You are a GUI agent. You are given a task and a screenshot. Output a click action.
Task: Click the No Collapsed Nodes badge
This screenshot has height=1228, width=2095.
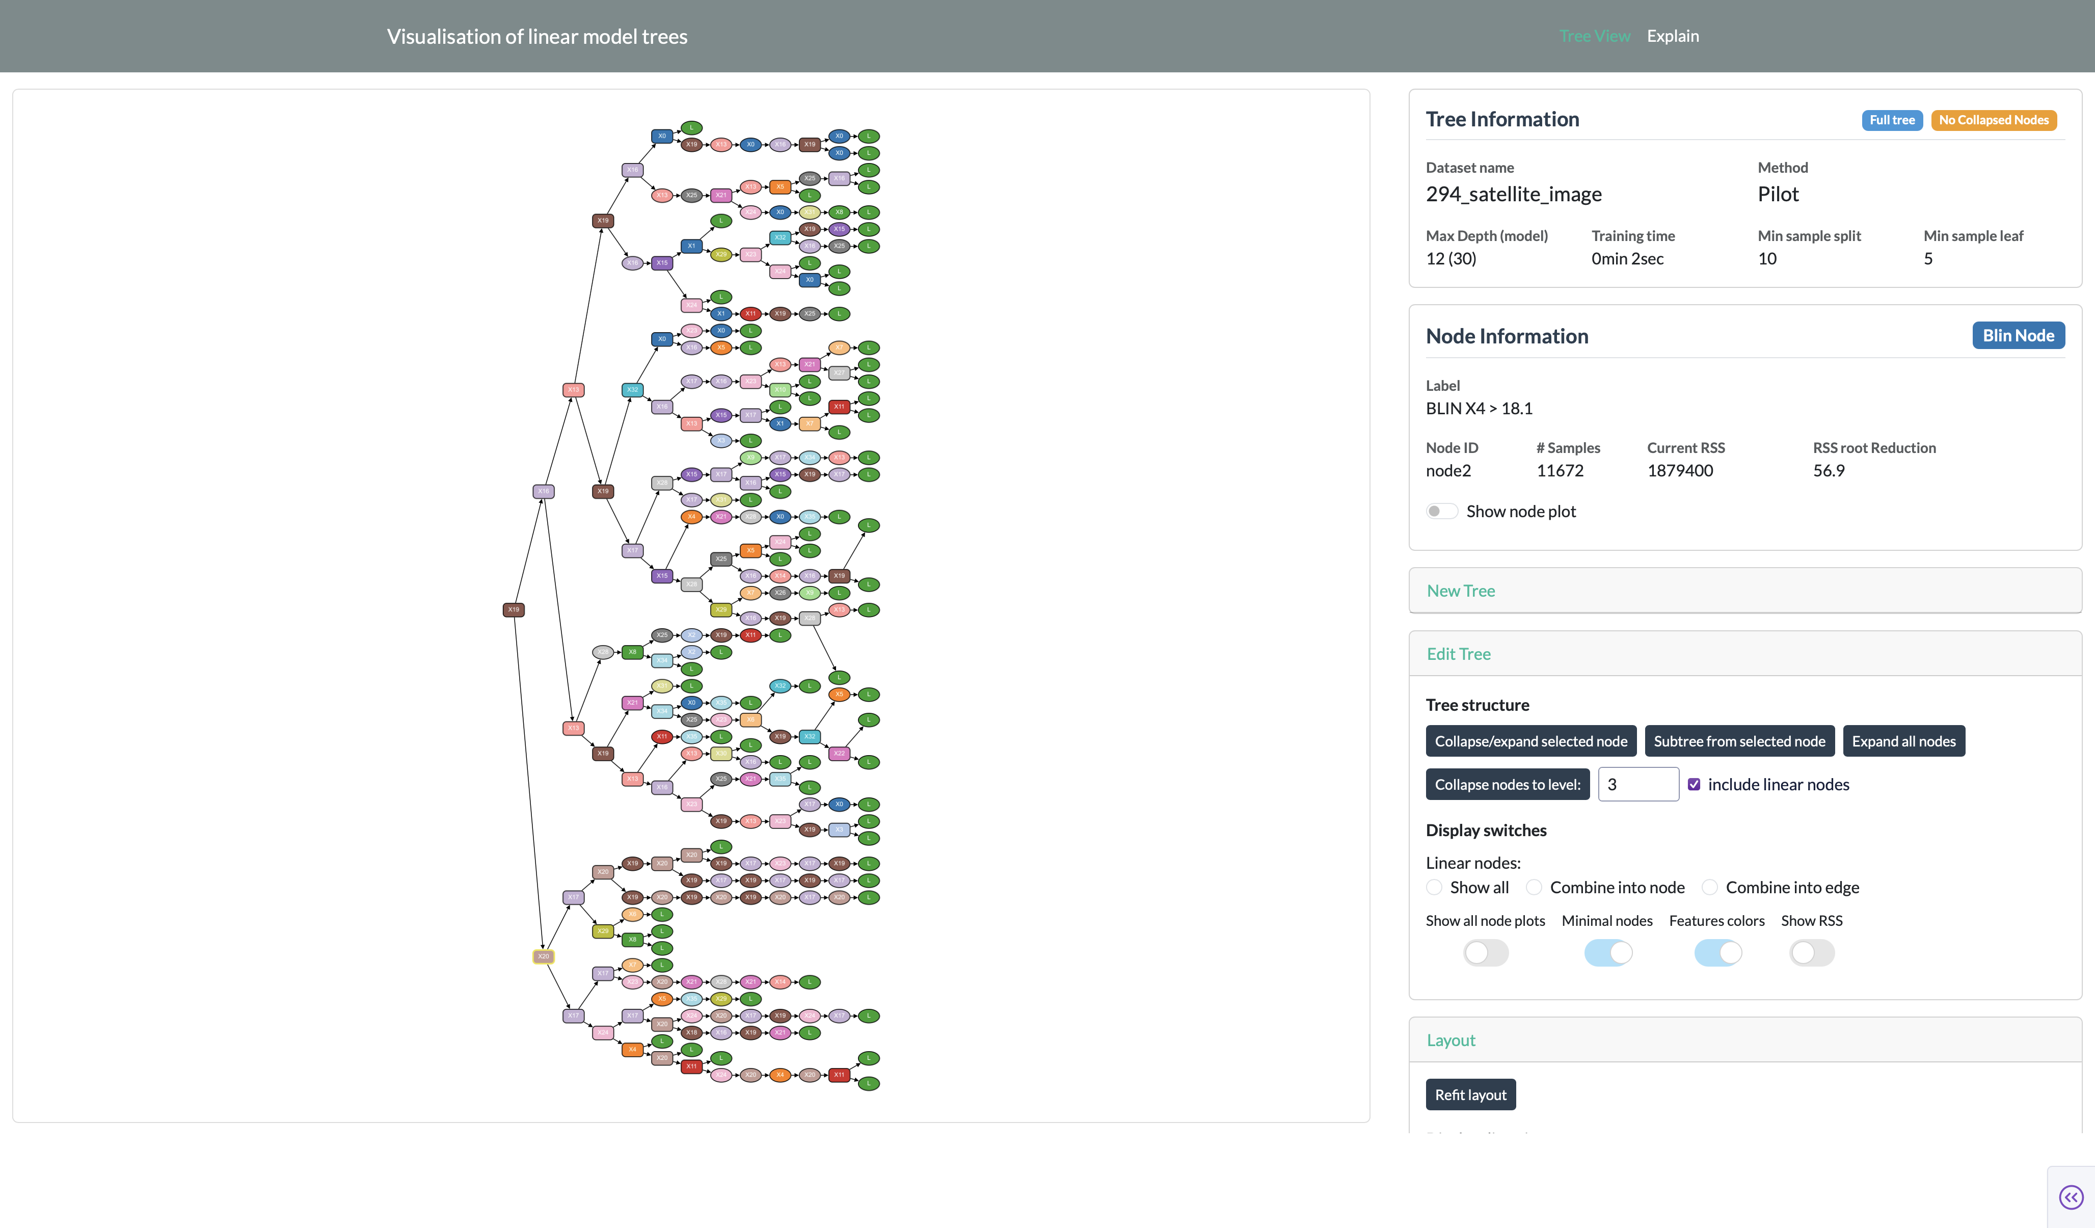click(1994, 120)
